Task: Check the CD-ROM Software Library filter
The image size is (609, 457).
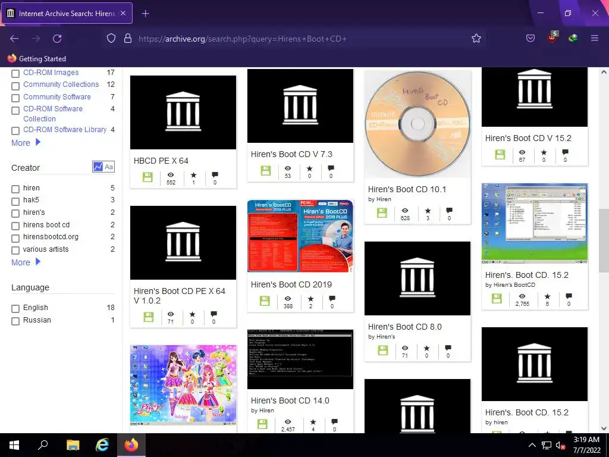Action: click(15, 131)
